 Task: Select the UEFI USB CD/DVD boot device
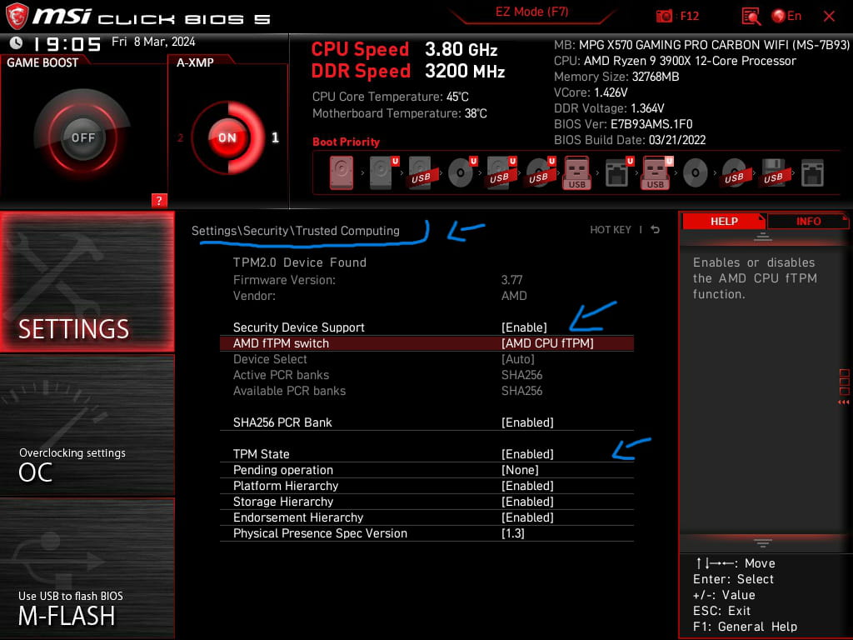(540, 173)
